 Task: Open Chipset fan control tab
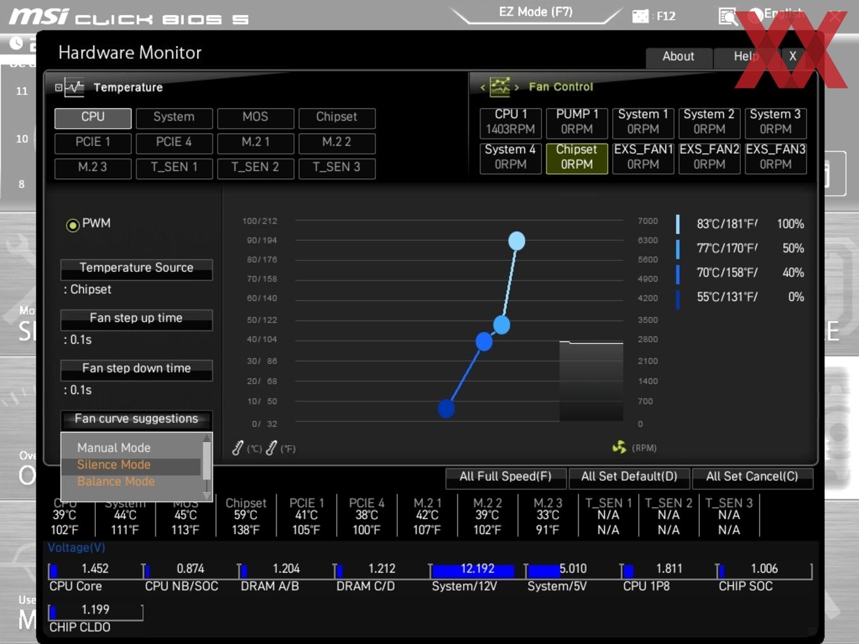click(577, 158)
